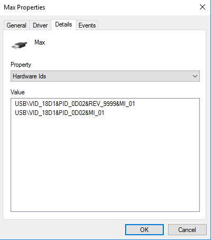
Task: Click blank dialog area left of OK
Action: (x=64, y=229)
